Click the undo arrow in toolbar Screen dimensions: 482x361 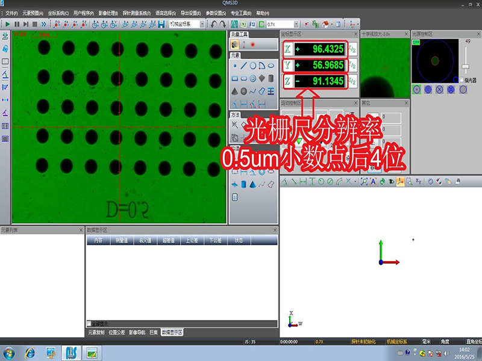tap(214, 24)
